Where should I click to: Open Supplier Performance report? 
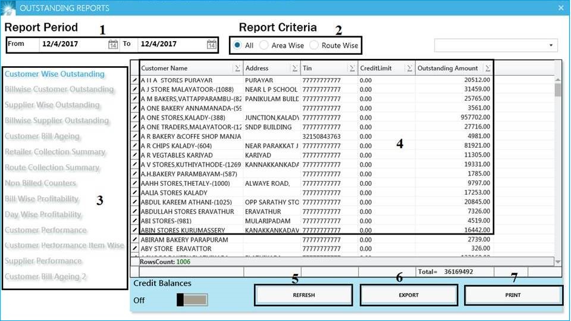pos(43,261)
